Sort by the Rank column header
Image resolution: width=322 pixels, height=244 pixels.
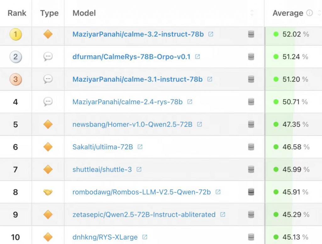tap(17, 13)
